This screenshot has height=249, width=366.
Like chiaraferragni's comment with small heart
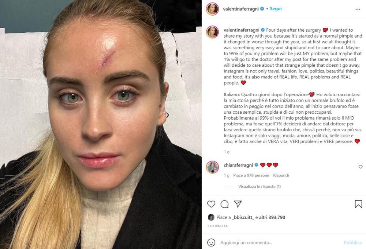361,167
